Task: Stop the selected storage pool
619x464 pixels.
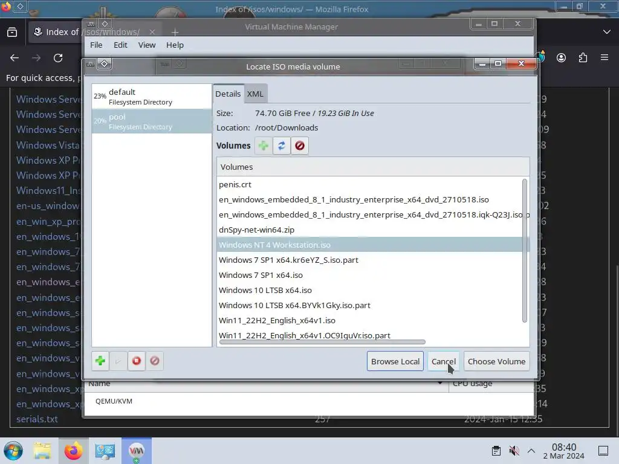Action: click(x=137, y=361)
